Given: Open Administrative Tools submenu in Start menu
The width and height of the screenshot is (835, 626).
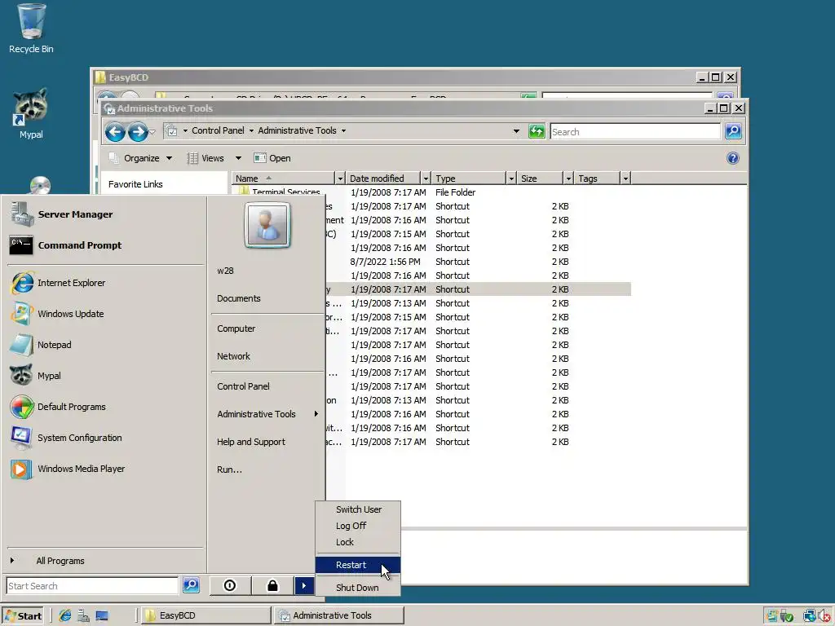Looking at the screenshot, I should tap(267, 414).
